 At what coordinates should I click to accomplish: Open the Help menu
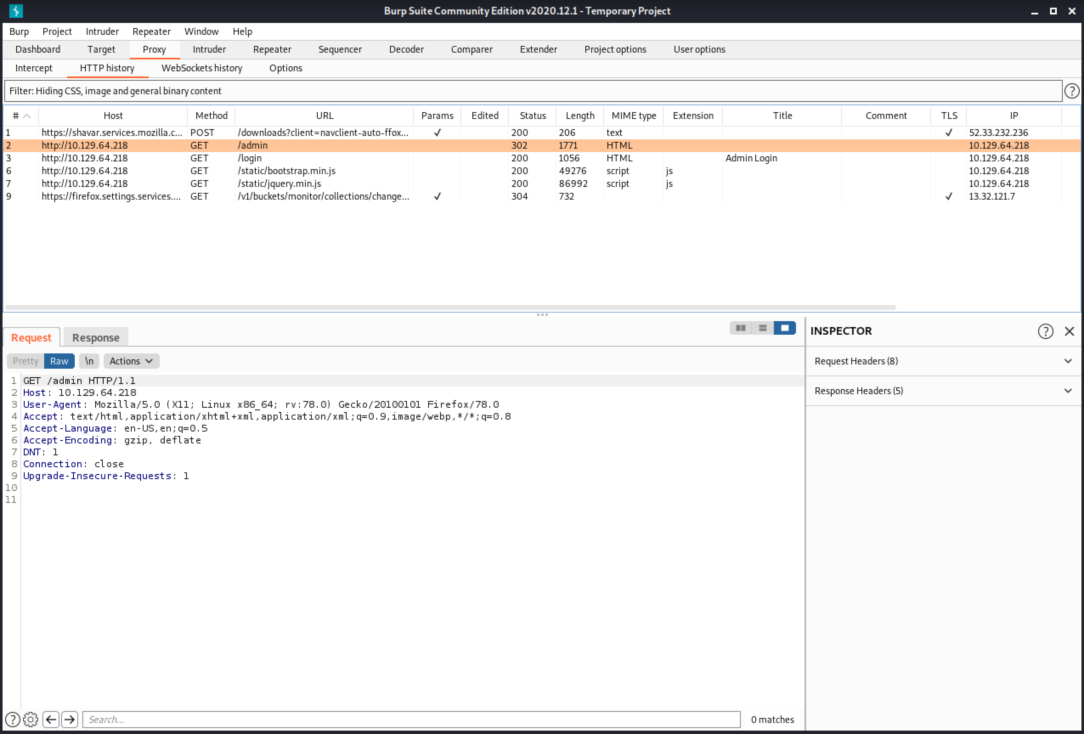pos(243,31)
